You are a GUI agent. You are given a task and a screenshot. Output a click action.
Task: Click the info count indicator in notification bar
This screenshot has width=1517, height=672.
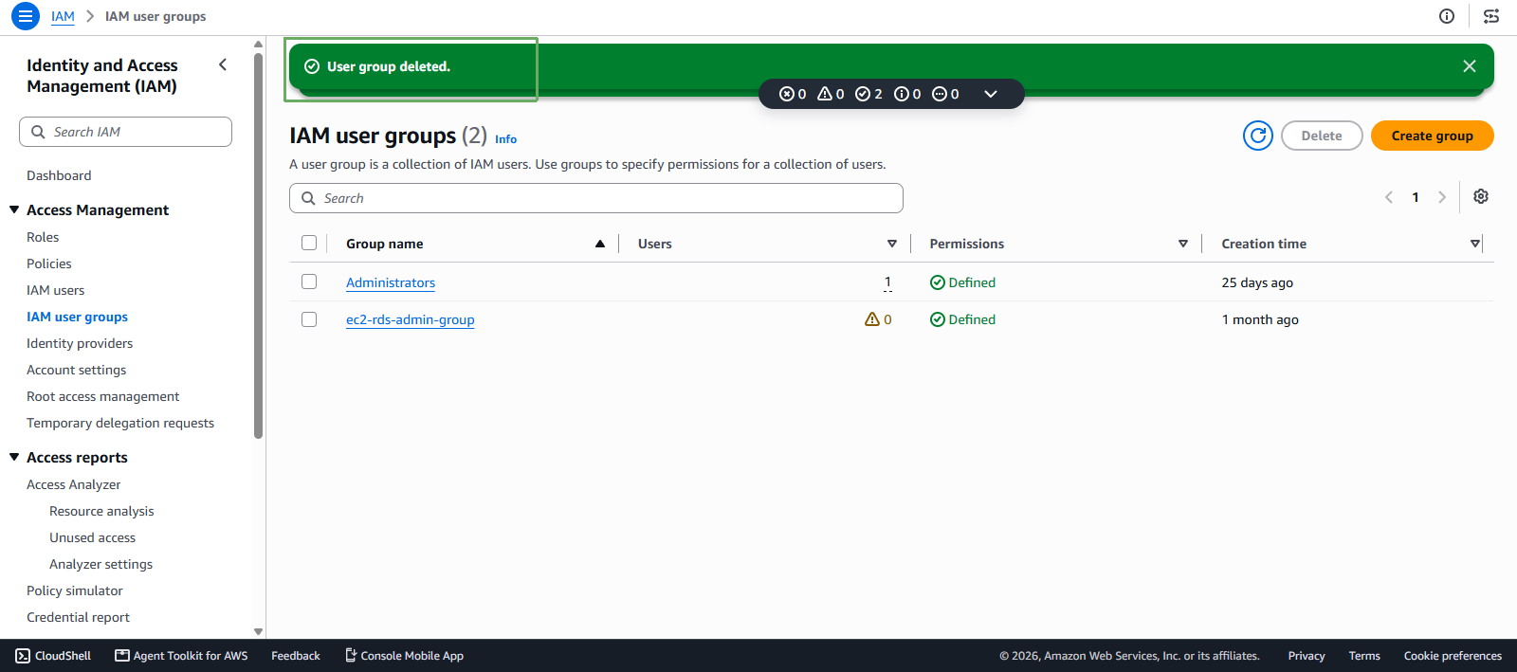click(x=907, y=94)
